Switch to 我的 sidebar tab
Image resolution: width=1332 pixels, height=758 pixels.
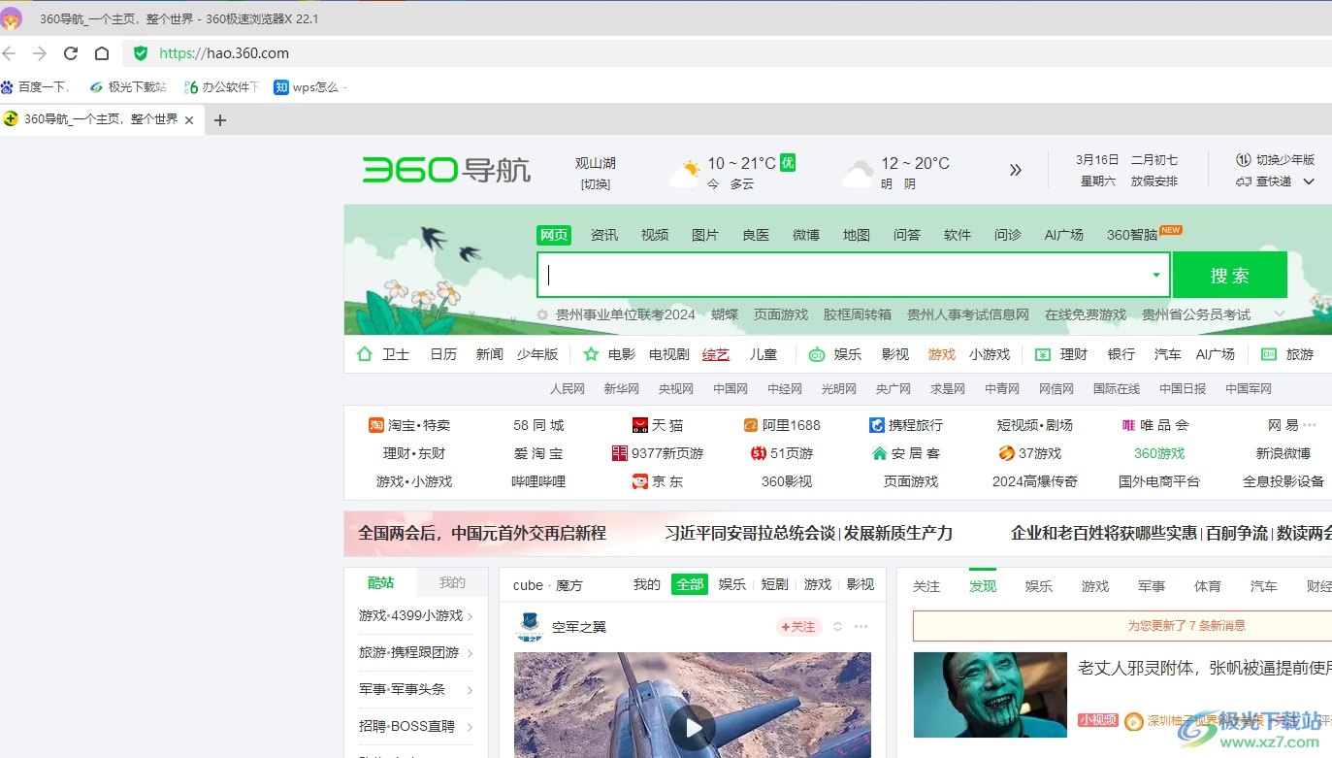452,582
